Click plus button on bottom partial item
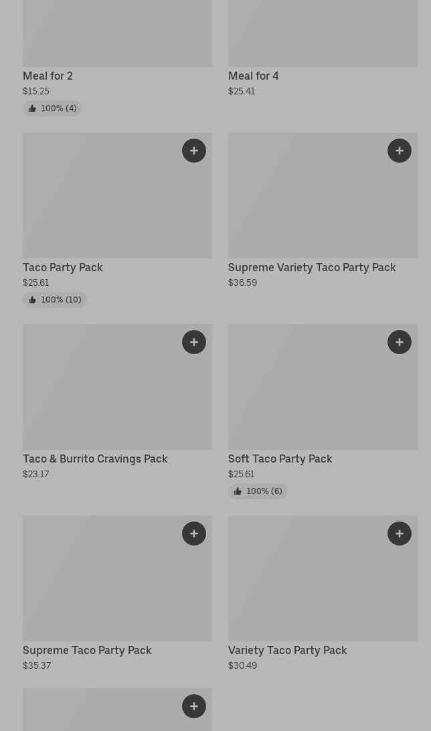Screen dimensions: 431x731 194,706
